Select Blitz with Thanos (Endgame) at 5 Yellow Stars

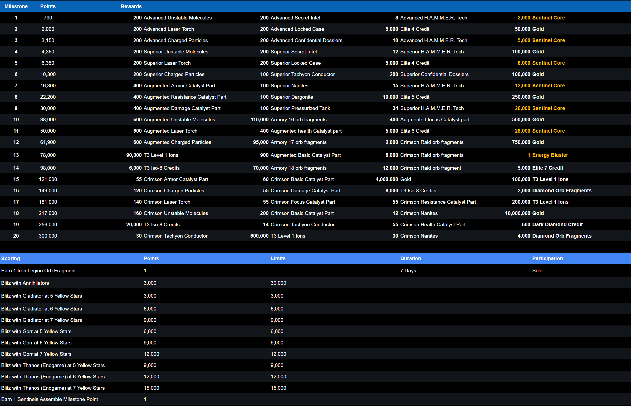point(53,365)
